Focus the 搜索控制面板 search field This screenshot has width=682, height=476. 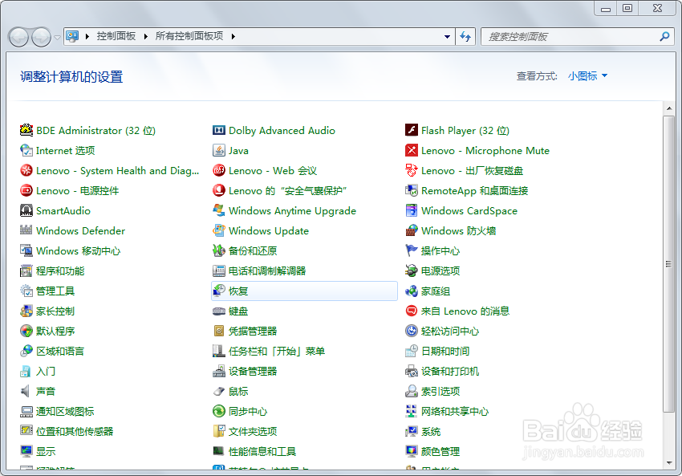click(570, 37)
